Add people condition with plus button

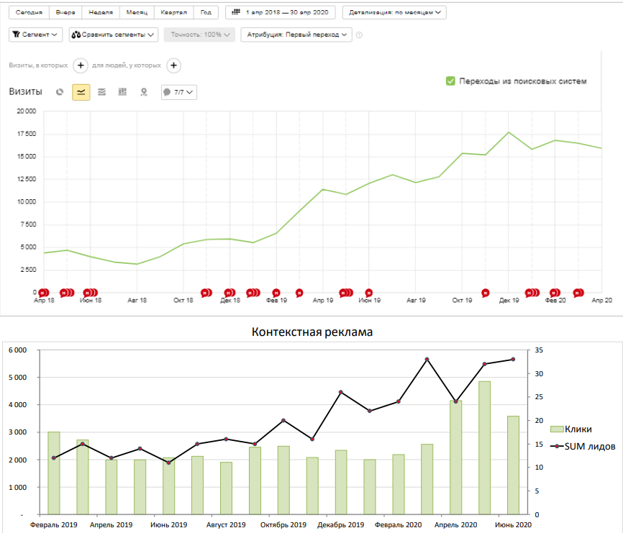click(x=173, y=65)
